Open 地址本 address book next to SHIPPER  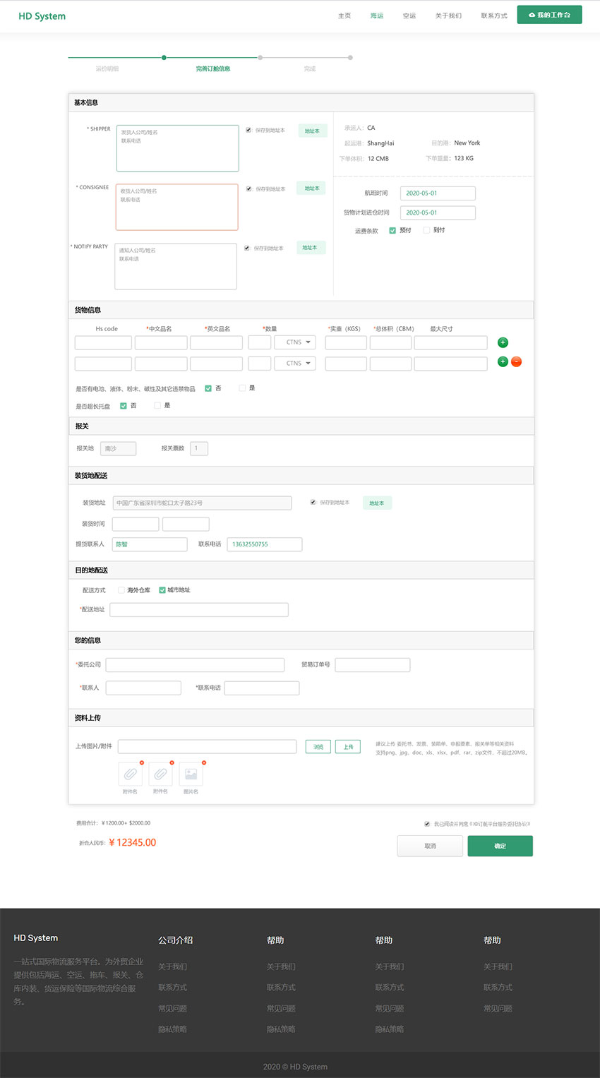tap(312, 131)
